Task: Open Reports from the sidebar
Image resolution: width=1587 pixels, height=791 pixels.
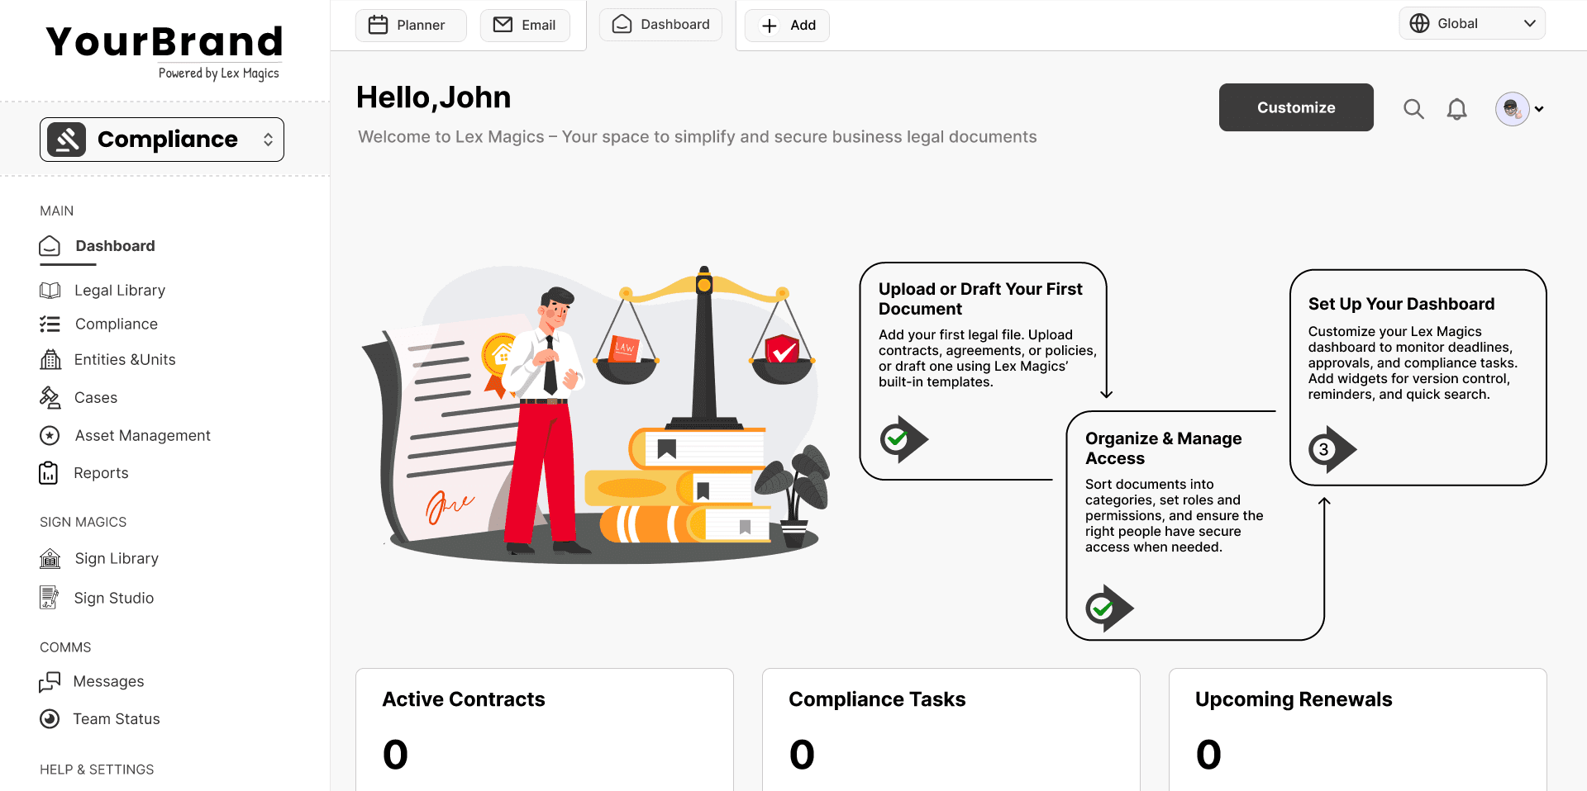Action: coord(83,473)
